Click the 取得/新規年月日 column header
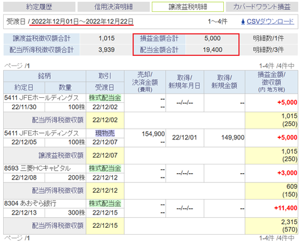This screenshot has height=241, width=301. [184, 82]
